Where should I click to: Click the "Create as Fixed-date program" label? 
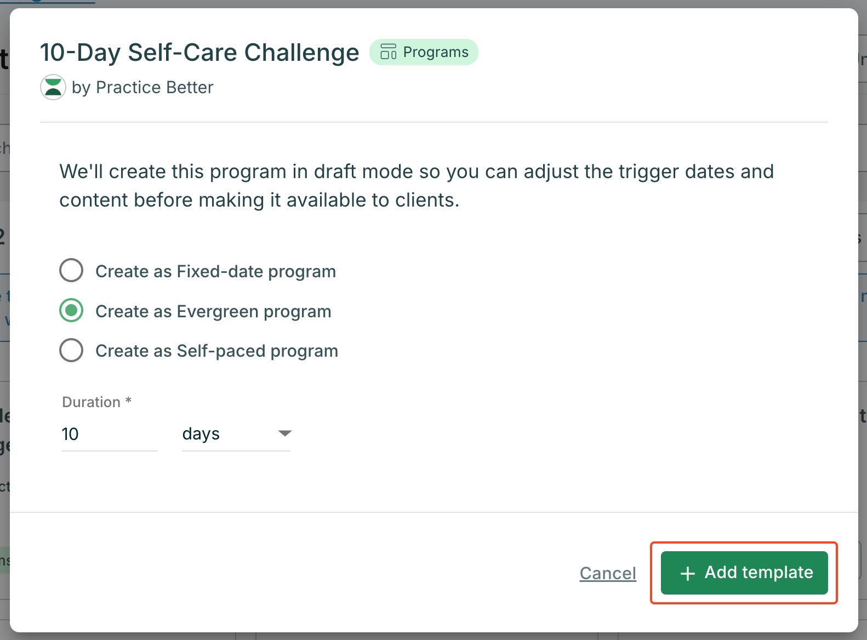coord(215,272)
